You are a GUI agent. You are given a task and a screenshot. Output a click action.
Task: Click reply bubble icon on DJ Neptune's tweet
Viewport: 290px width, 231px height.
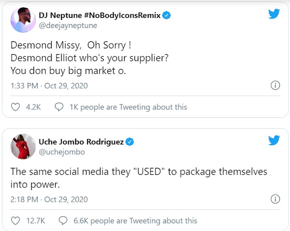(59, 107)
